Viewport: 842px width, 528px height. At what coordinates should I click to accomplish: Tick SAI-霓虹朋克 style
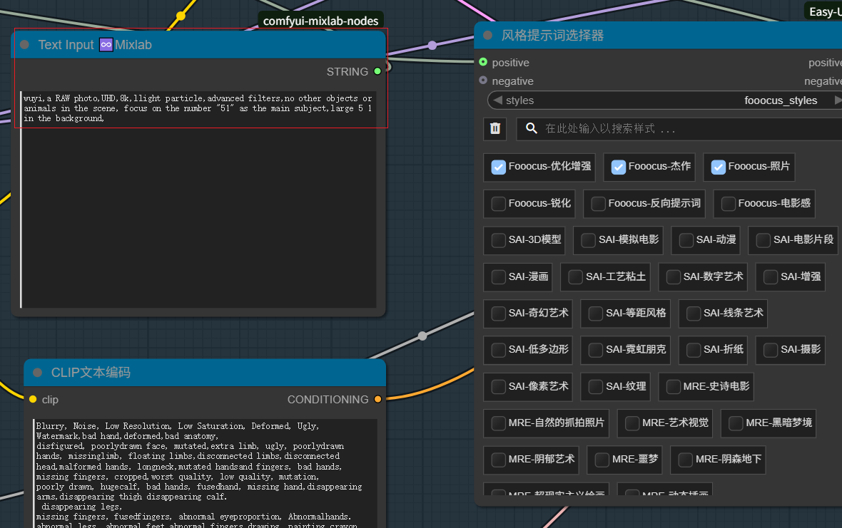point(596,350)
